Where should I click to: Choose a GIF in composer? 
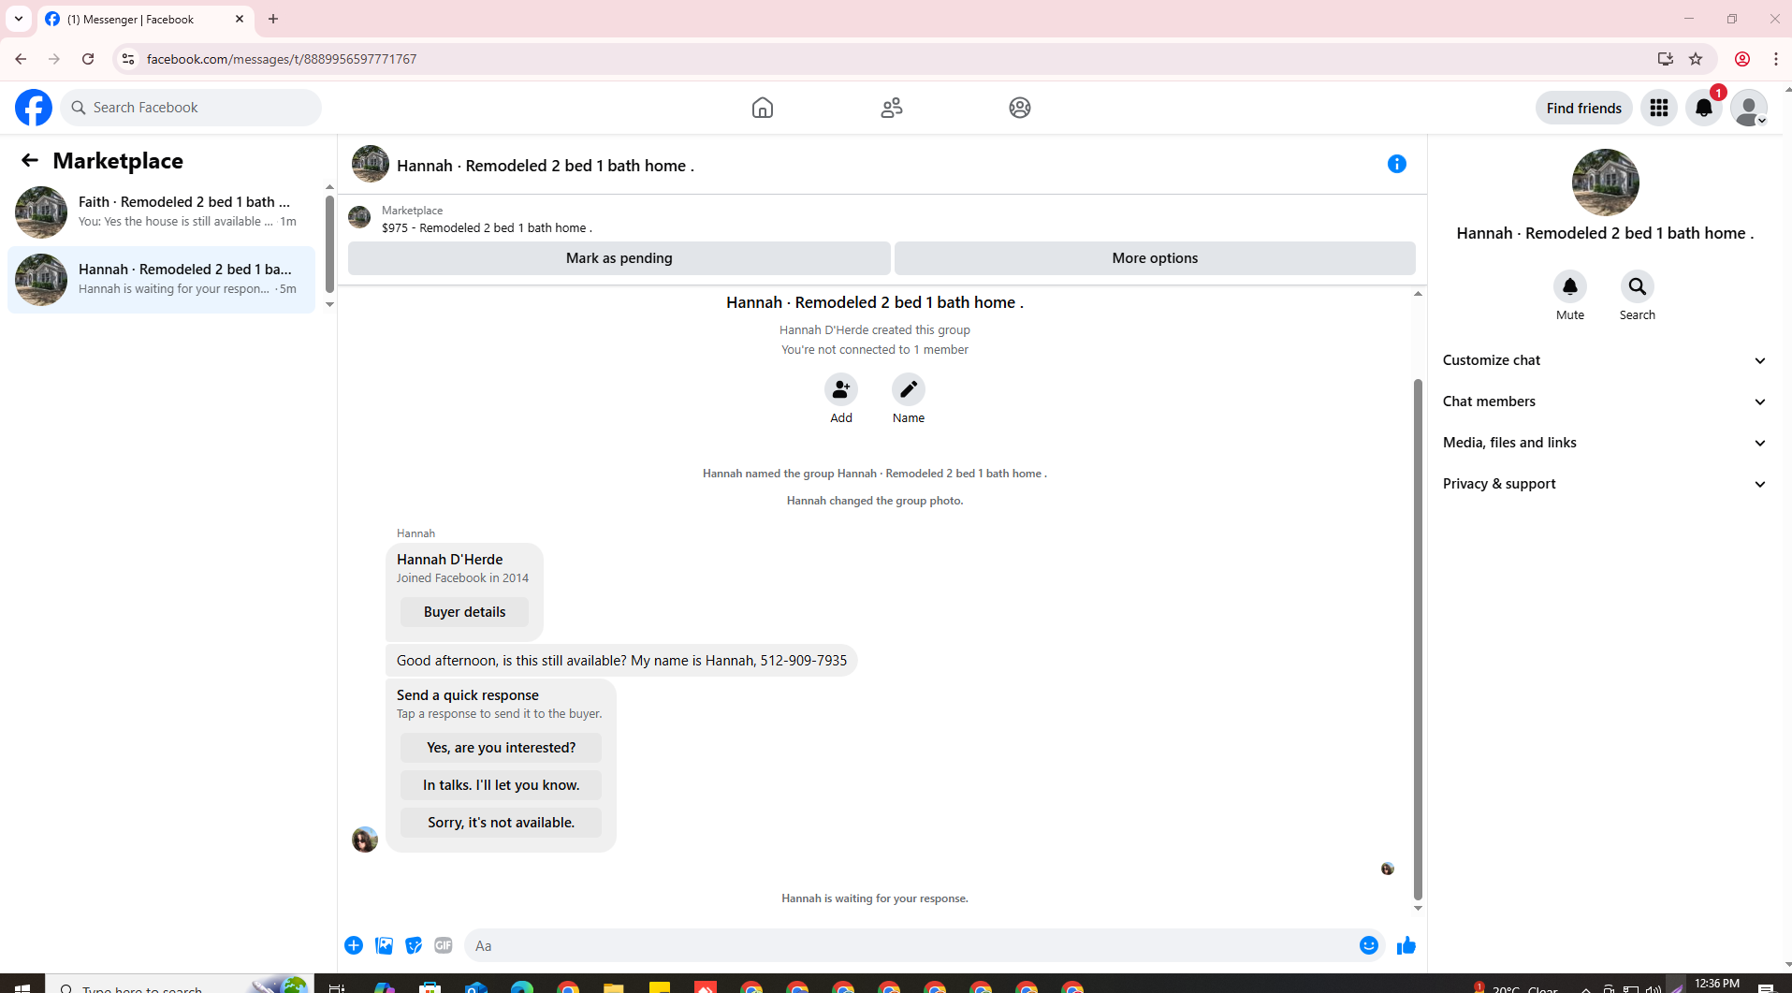click(444, 945)
